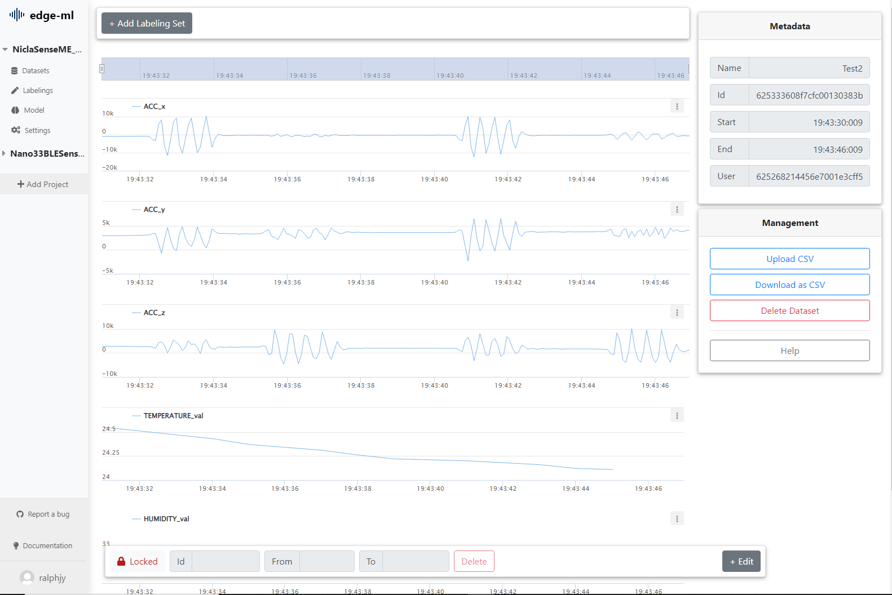Click the Download as CSV button

789,285
